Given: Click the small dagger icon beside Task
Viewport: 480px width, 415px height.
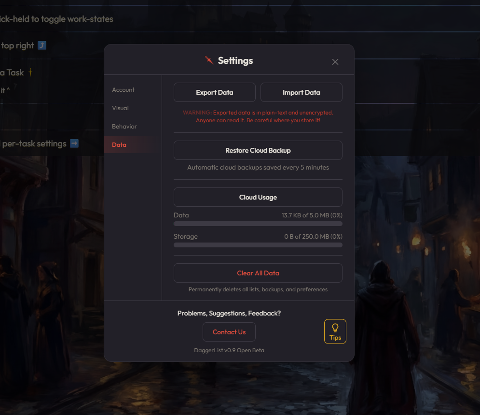Looking at the screenshot, I should click(x=30, y=72).
